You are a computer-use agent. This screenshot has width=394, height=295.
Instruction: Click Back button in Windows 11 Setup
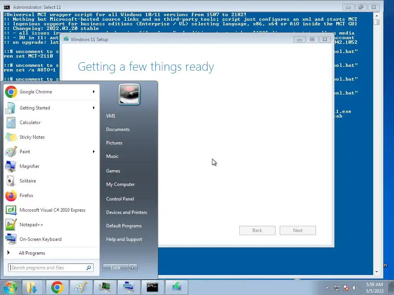point(257,230)
